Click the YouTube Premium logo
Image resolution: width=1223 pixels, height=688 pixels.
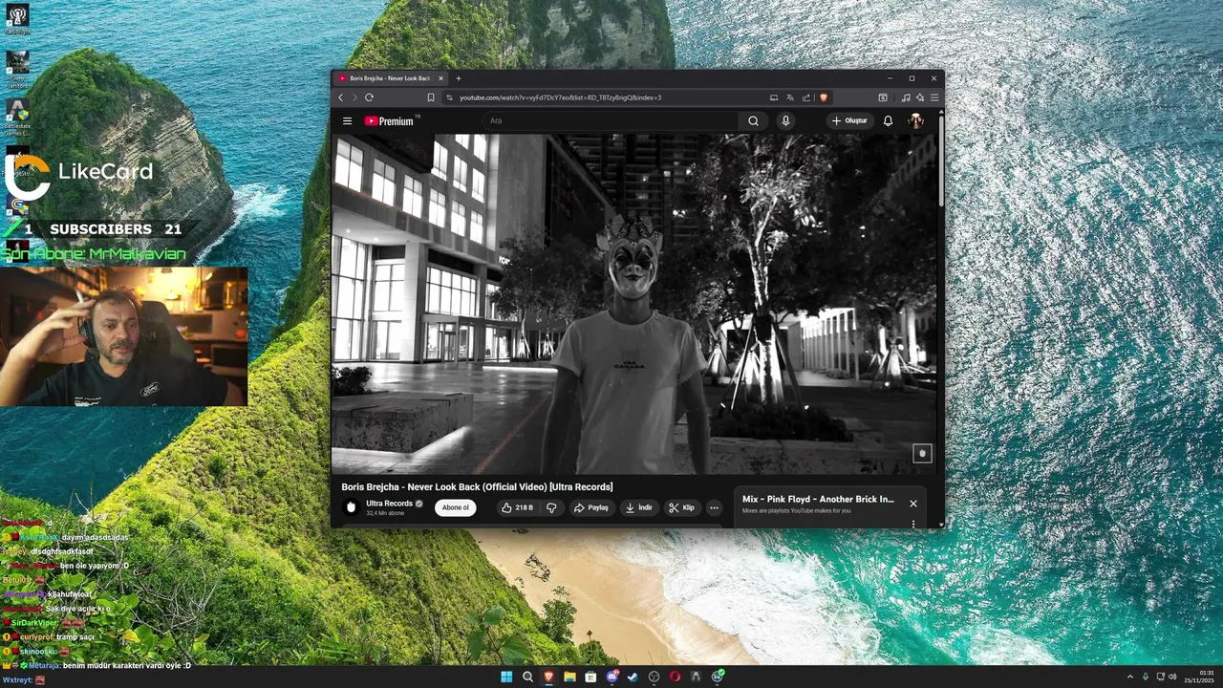389,121
